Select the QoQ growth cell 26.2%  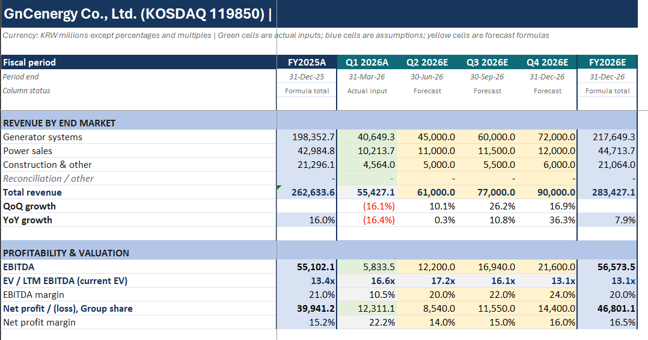click(x=488, y=206)
